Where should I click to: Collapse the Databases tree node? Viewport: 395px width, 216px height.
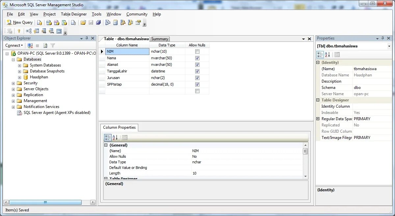pyautogui.click(x=13, y=60)
